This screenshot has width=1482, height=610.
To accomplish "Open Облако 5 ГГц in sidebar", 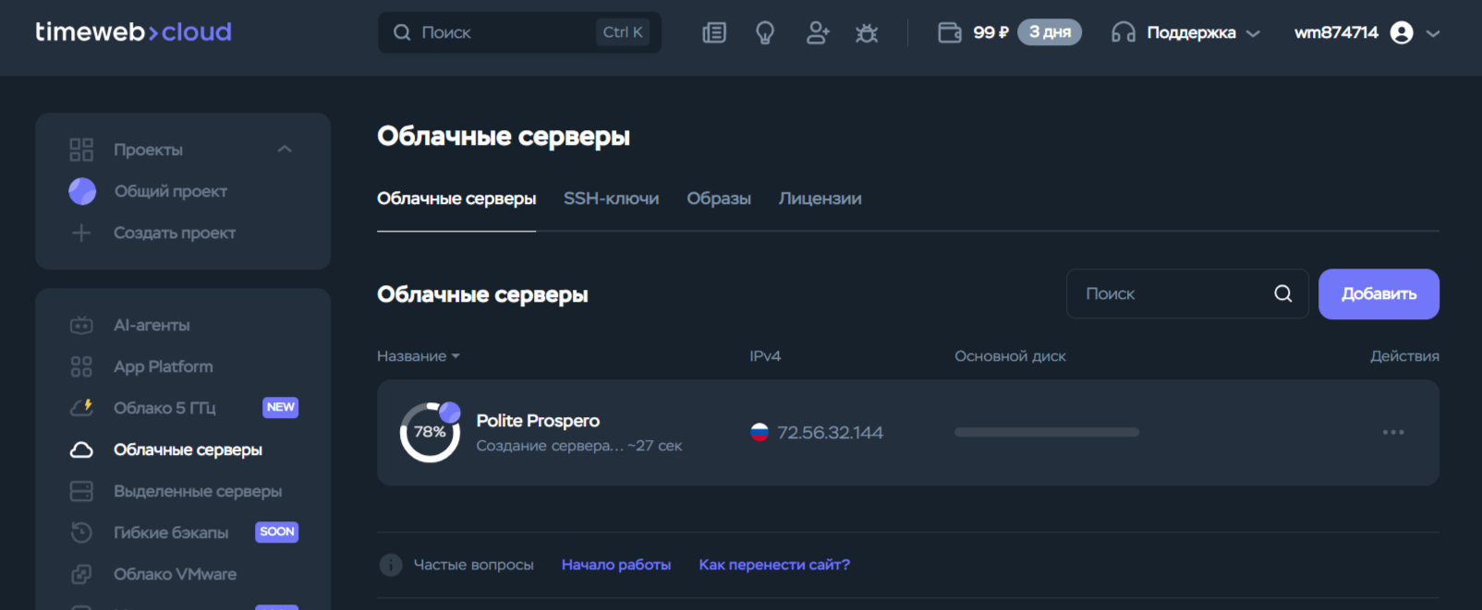I will 164,408.
